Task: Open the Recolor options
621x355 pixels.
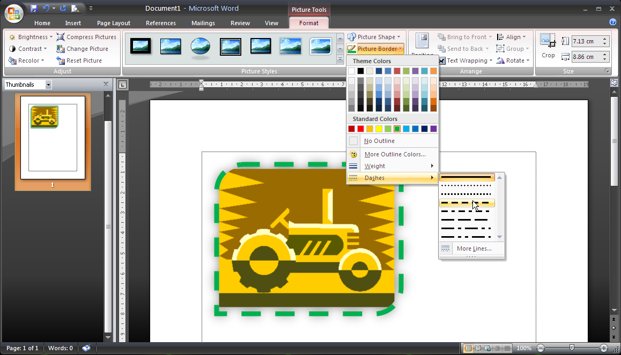Action: 27,60
